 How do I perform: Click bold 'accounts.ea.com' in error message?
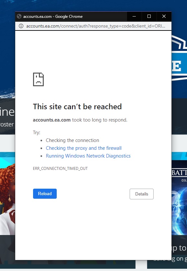pyautogui.click(x=52, y=120)
